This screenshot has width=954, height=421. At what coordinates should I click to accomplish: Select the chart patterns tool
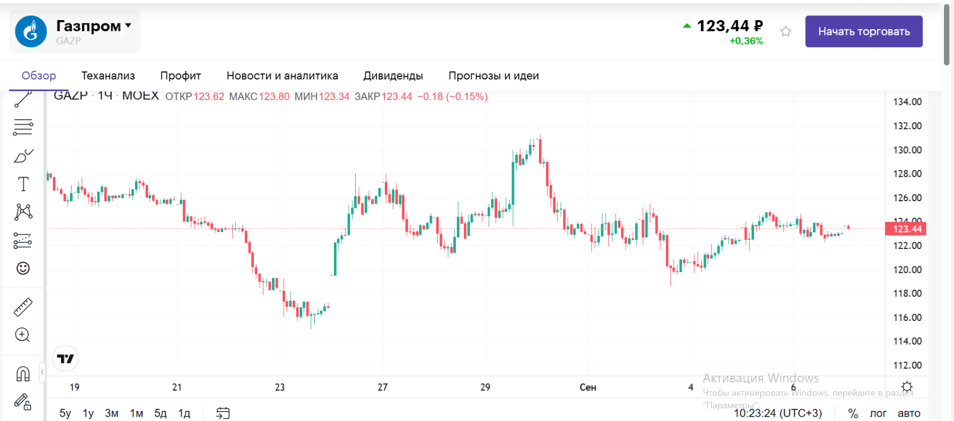23,212
